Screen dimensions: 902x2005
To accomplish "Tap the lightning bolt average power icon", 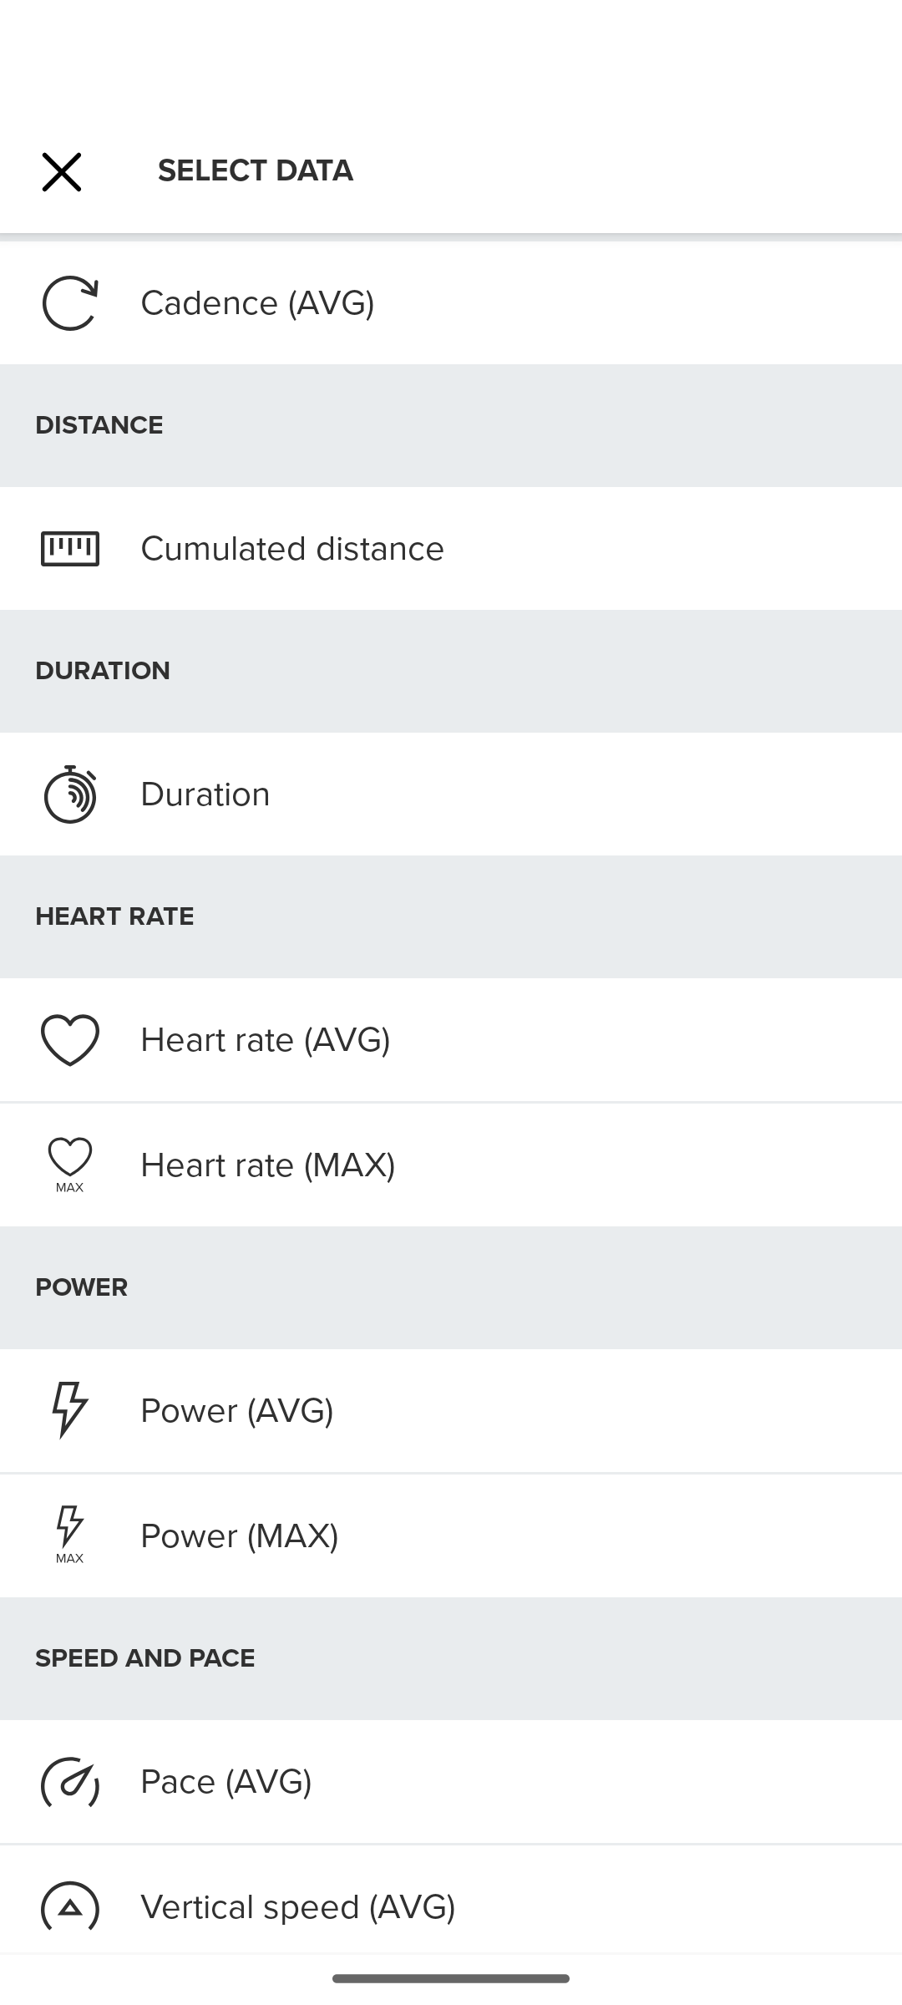I will point(70,1410).
